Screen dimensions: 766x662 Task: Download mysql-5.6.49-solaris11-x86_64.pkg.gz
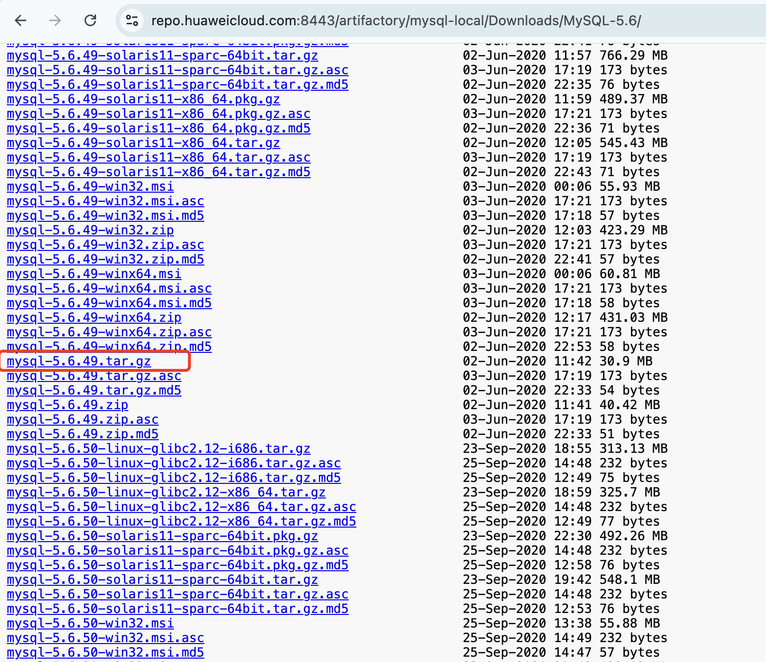[x=143, y=99]
